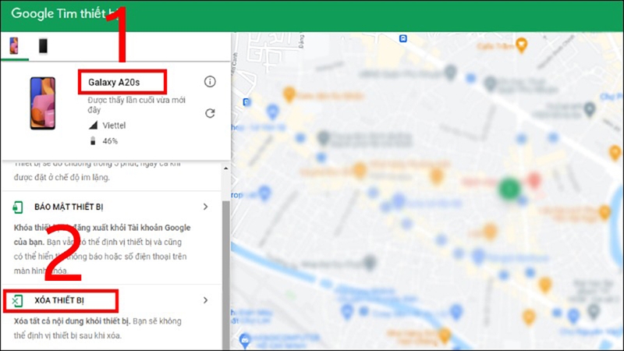Click the battery level icon
This screenshot has width=624, height=351.
(93, 140)
